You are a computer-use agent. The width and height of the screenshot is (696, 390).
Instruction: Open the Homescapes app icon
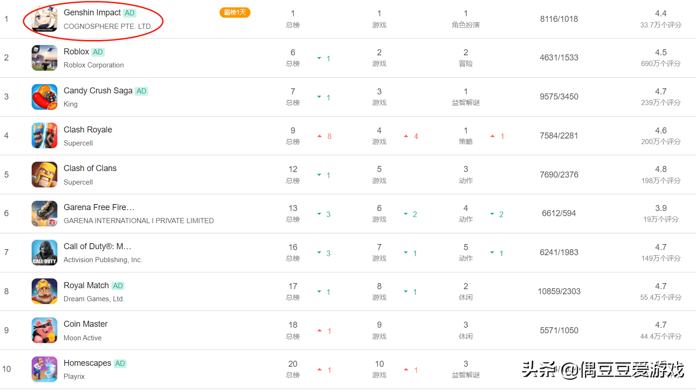pos(44,369)
